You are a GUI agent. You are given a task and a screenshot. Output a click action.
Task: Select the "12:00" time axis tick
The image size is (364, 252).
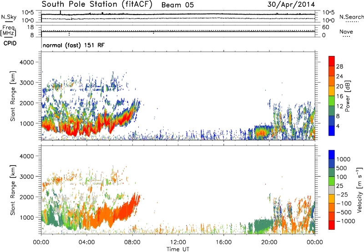(x=178, y=242)
